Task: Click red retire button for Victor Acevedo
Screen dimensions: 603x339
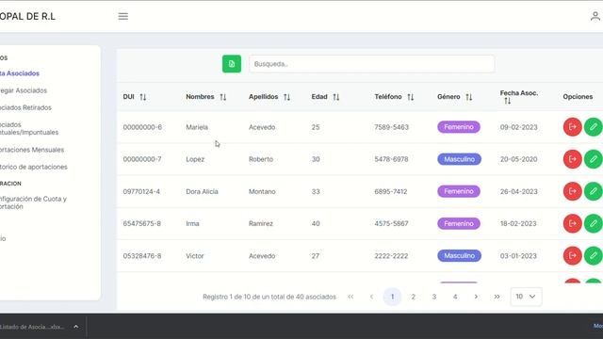Action: pyautogui.click(x=573, y=255)
